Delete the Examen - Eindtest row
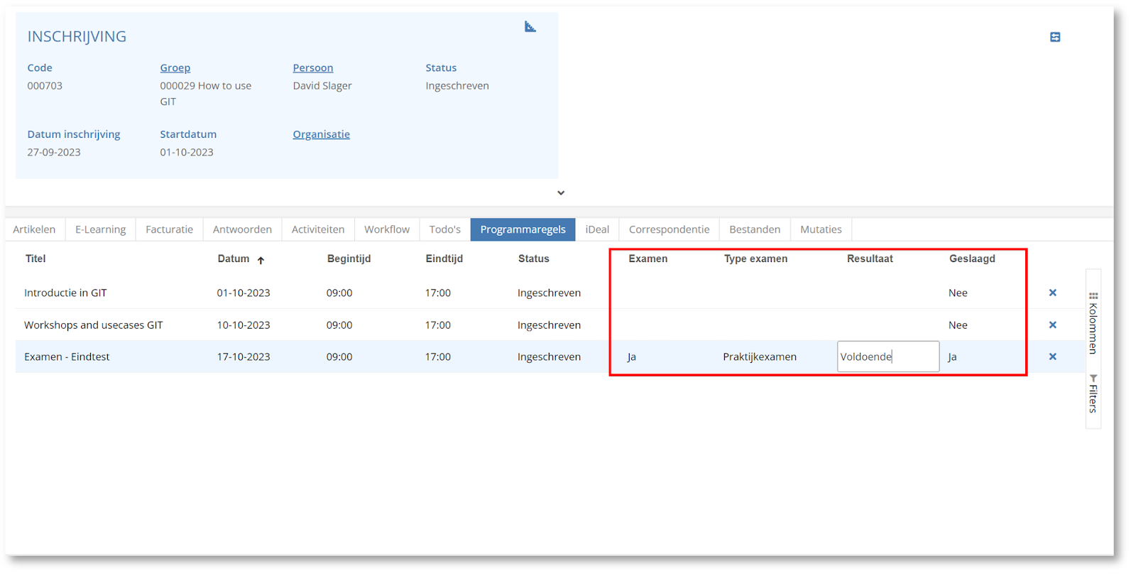This screenshot has width=1136, height=578. pyautogui.click(x=1052, y=356)
